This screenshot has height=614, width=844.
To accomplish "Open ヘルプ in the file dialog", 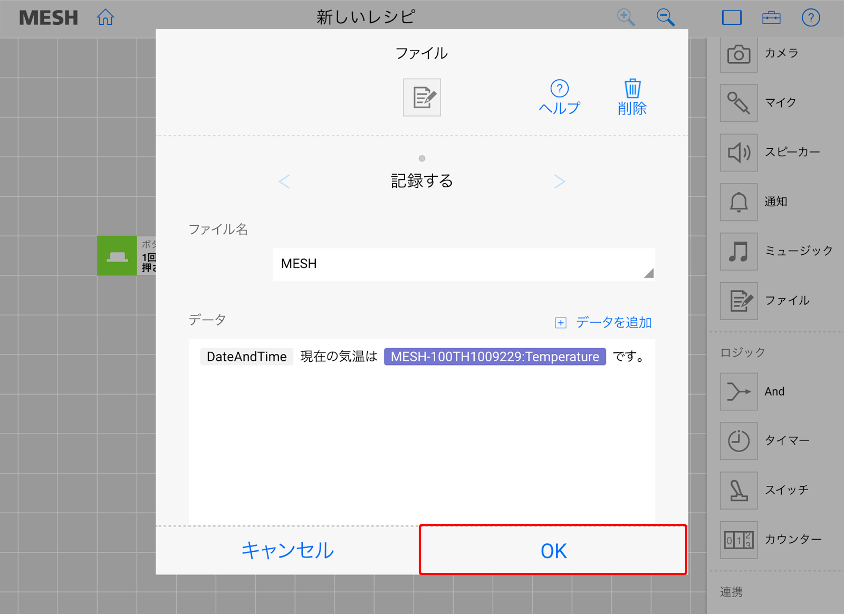I will (559, 98).
